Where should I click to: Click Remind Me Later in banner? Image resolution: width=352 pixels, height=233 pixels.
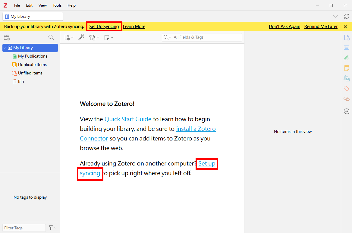[x=321, y=27]
